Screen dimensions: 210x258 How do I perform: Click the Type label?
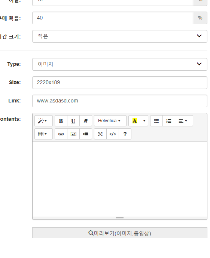14,64
